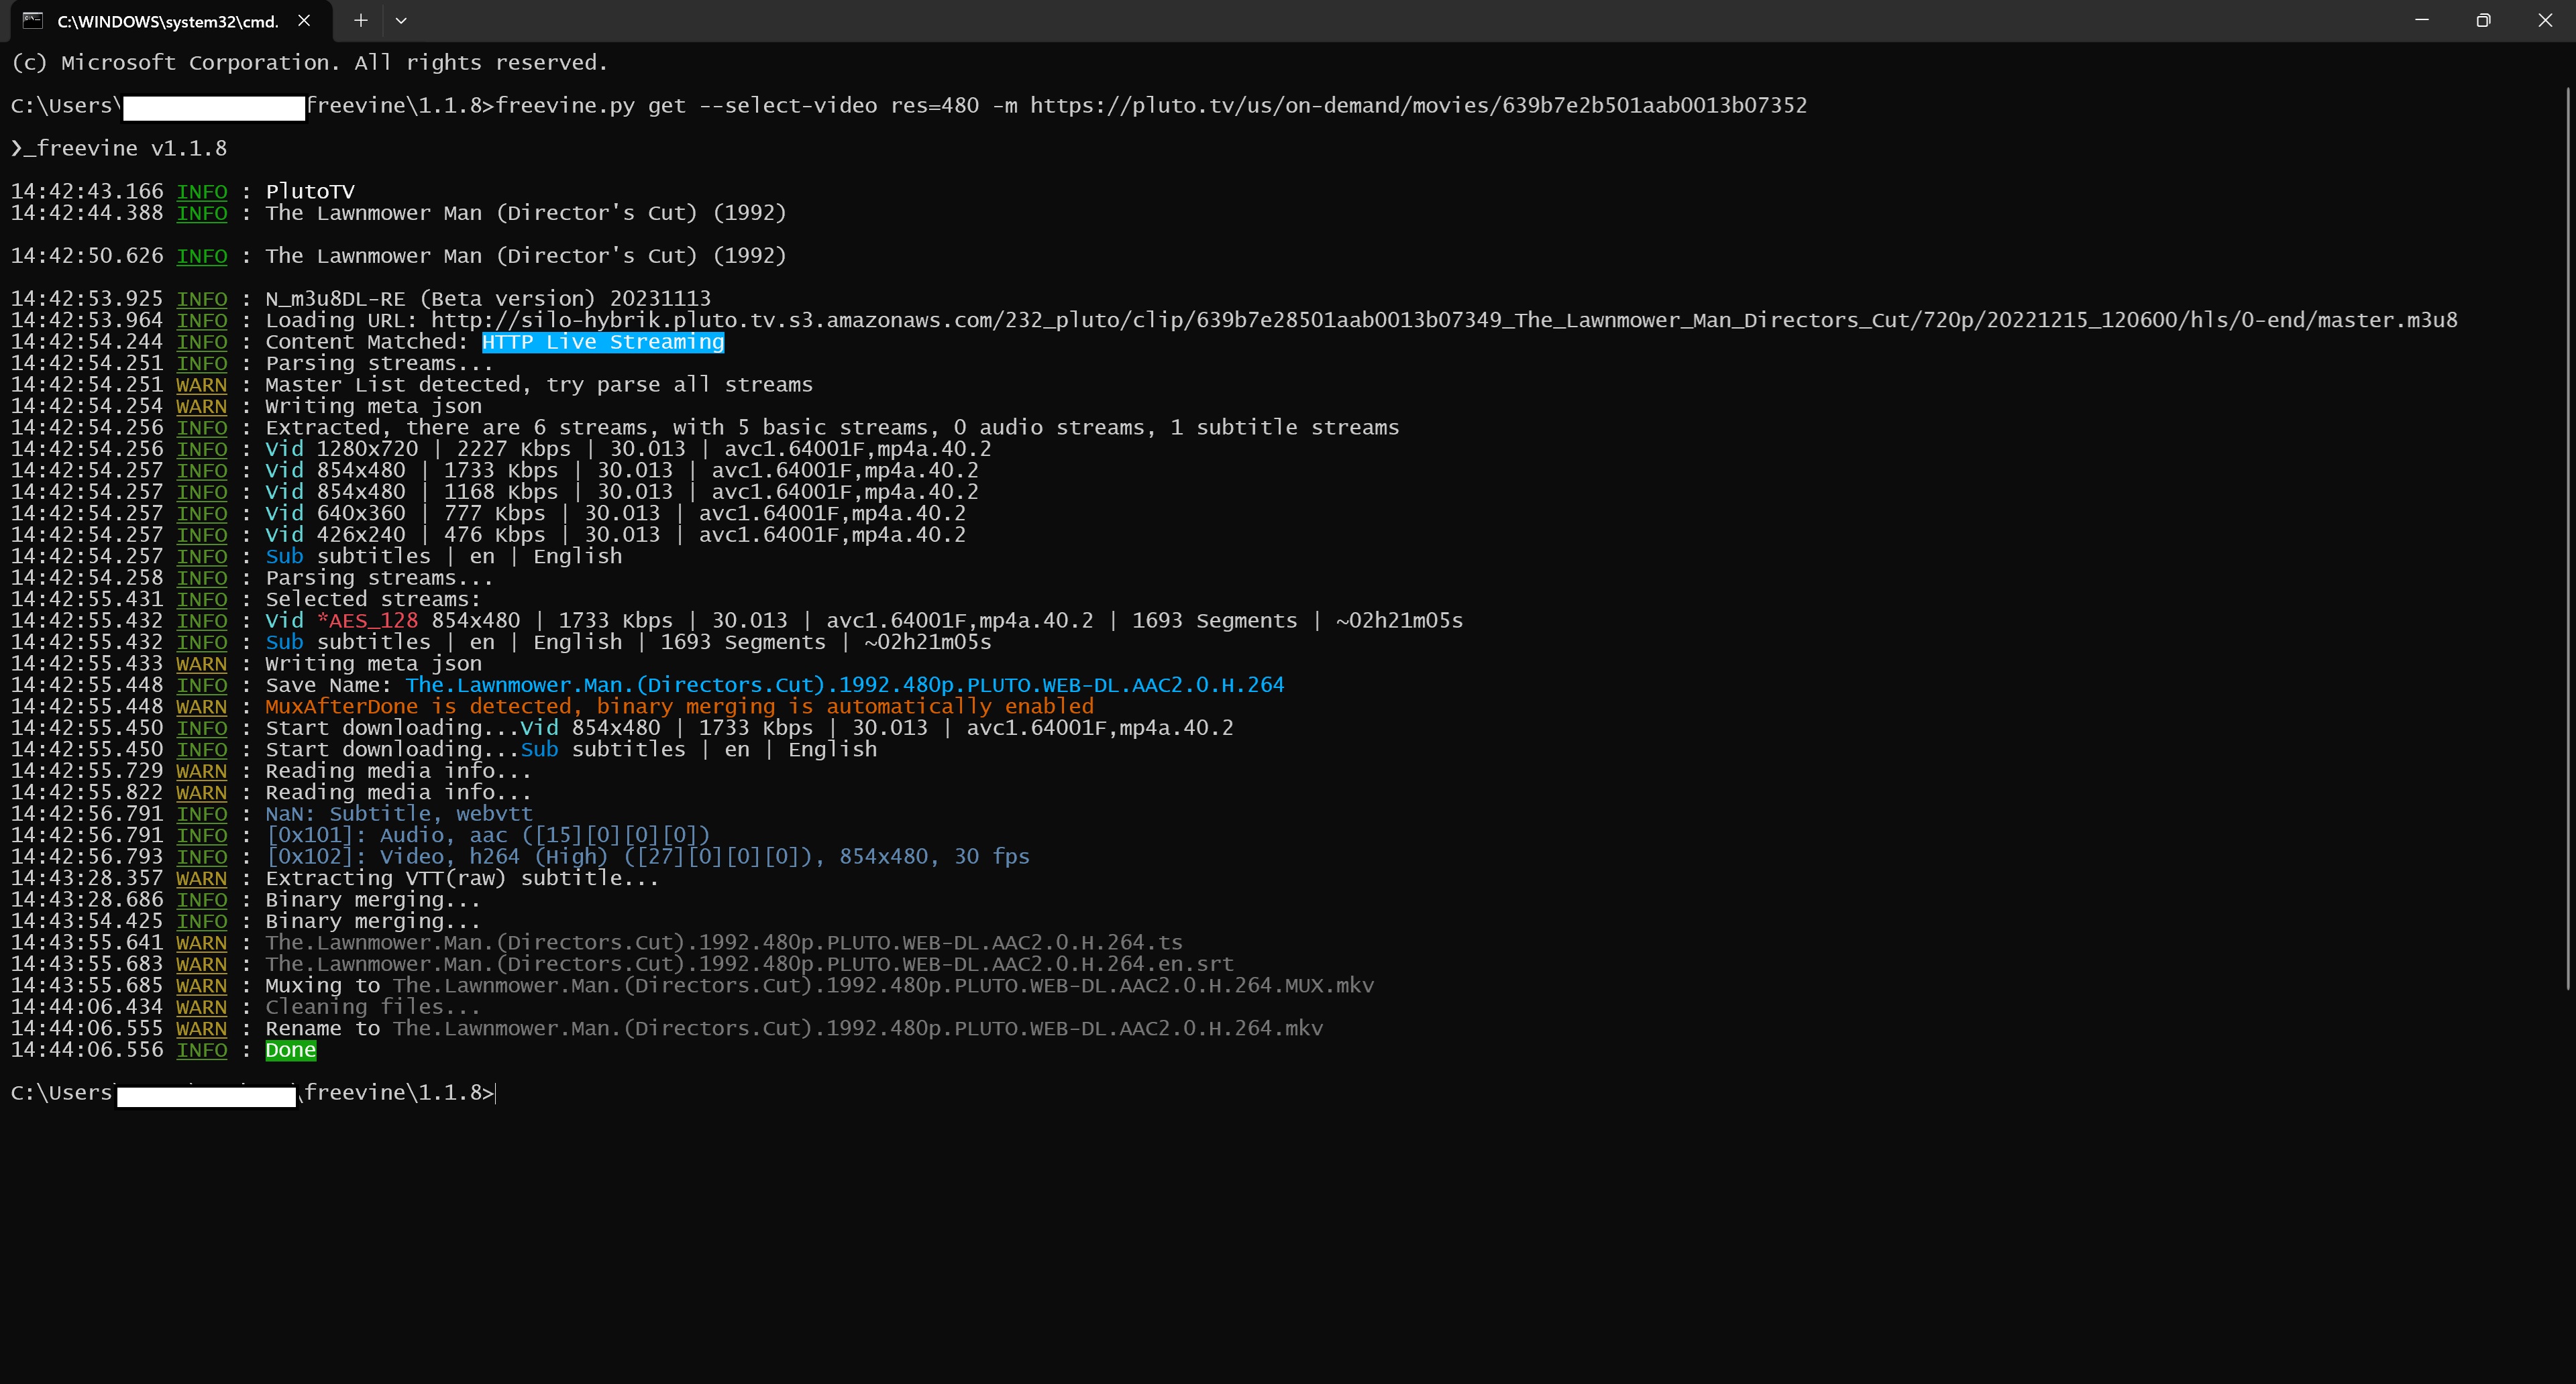The height and width of the screenshot is (1384, 2576).
Task: Click the vertical scrollbar thumb
Action: tap(2567, 540)
